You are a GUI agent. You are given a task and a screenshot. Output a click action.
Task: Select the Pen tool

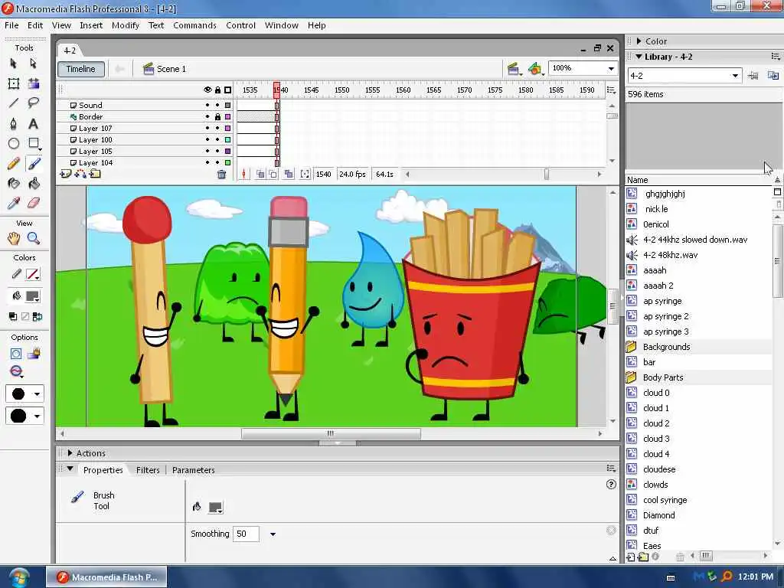coord(14,123)
